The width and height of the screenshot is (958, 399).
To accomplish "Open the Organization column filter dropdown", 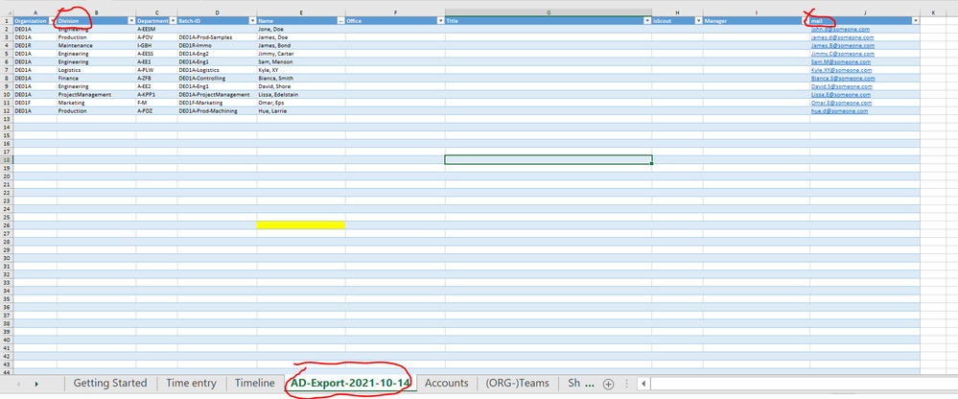I will coord(52,21).
